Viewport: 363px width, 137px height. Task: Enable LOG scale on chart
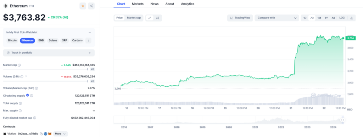342,18
